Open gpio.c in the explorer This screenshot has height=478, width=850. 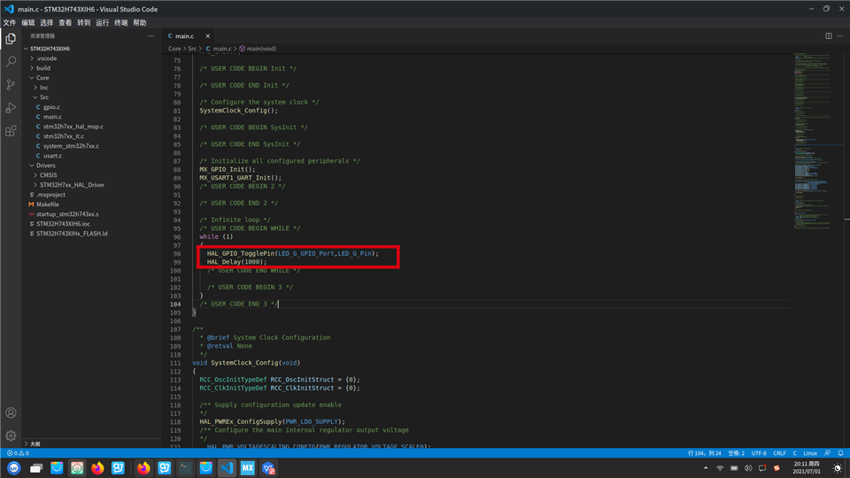click(51, 107)
